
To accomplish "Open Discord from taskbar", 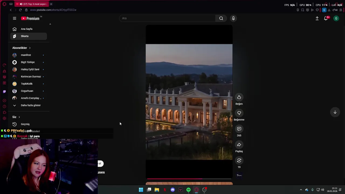I will coord(173,190).
